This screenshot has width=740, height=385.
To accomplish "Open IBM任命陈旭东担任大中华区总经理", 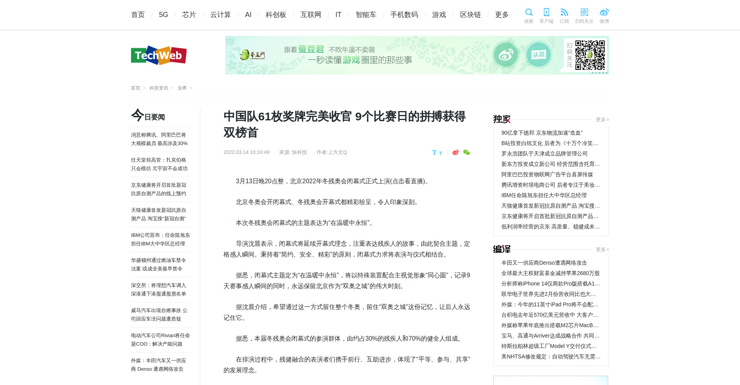I will (544, 195).
